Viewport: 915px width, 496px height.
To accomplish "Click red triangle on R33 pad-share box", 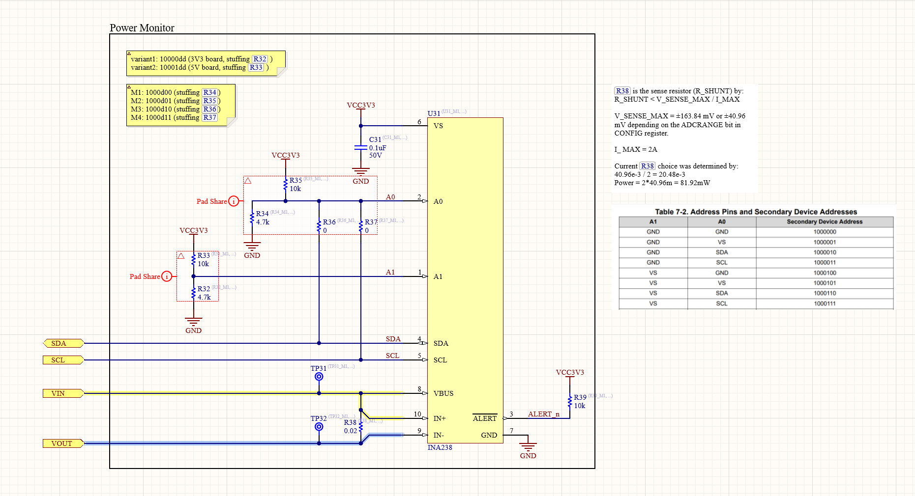I will click(181, 256).
